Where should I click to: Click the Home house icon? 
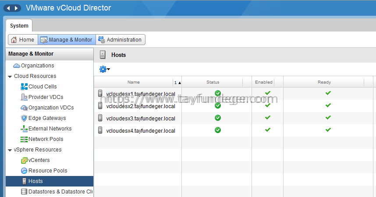click(x=14, y=40)
